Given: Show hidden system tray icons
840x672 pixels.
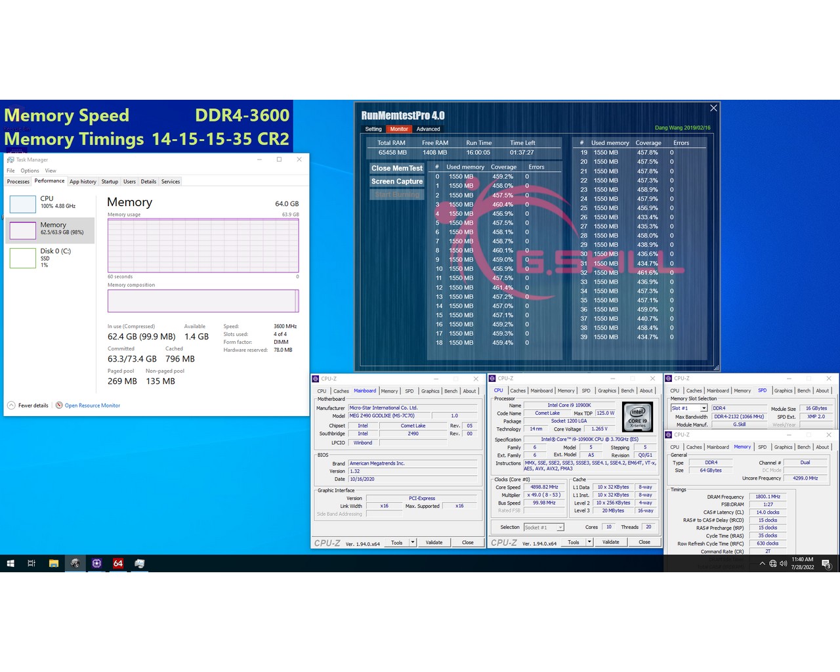Looking at the screenshot, I should (x=762, y=563).
